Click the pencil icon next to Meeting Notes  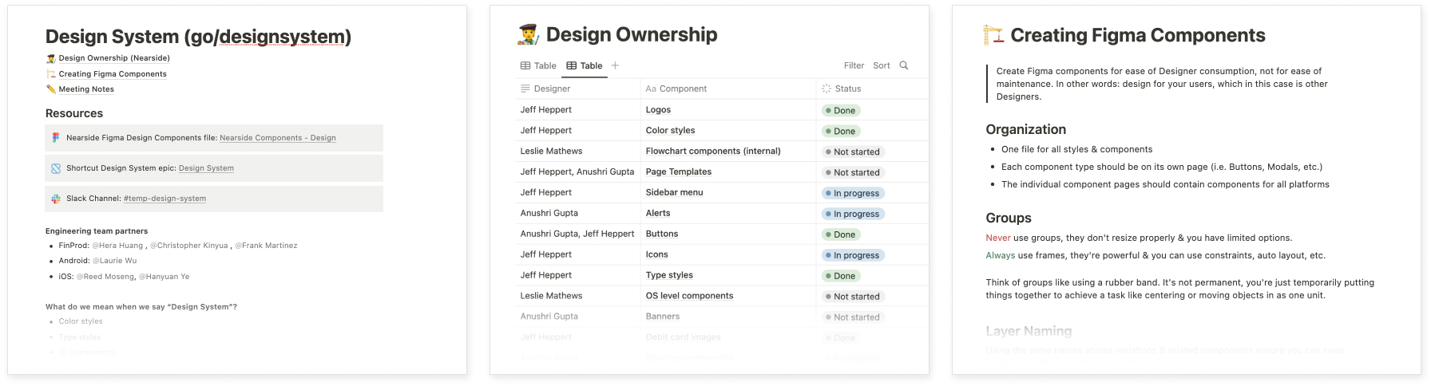(x=51, y=89)
